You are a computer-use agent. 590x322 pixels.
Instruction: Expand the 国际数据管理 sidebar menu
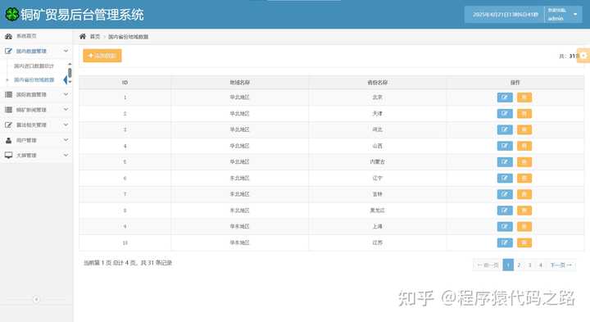coord(36,94)
